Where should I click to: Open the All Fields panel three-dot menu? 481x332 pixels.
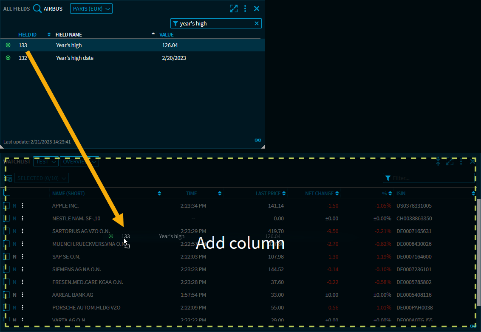[x=245, y=8]
